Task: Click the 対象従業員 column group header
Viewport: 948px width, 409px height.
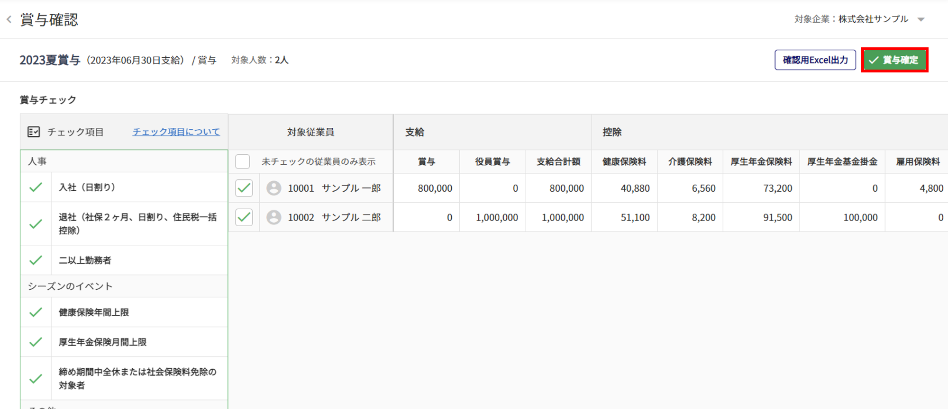Action: 310,132
